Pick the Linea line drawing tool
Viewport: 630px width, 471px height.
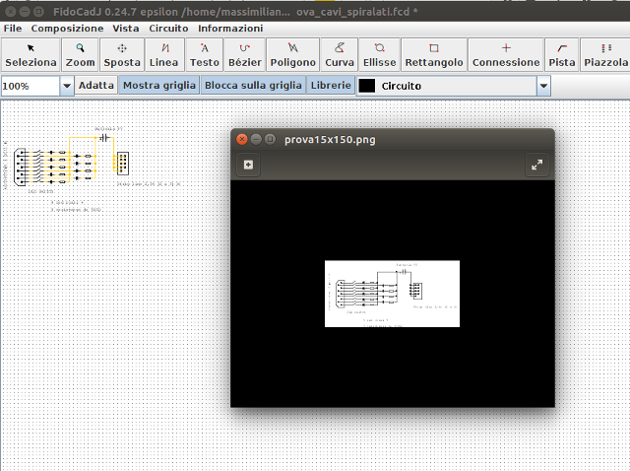pyautogui.click(x=164, y=54)
